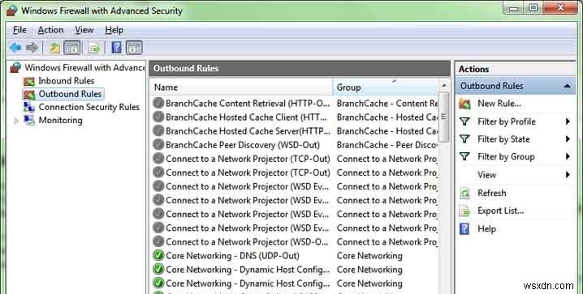
Task: Click the New Rule icon in Actions
Action: [x=464, y=104]
